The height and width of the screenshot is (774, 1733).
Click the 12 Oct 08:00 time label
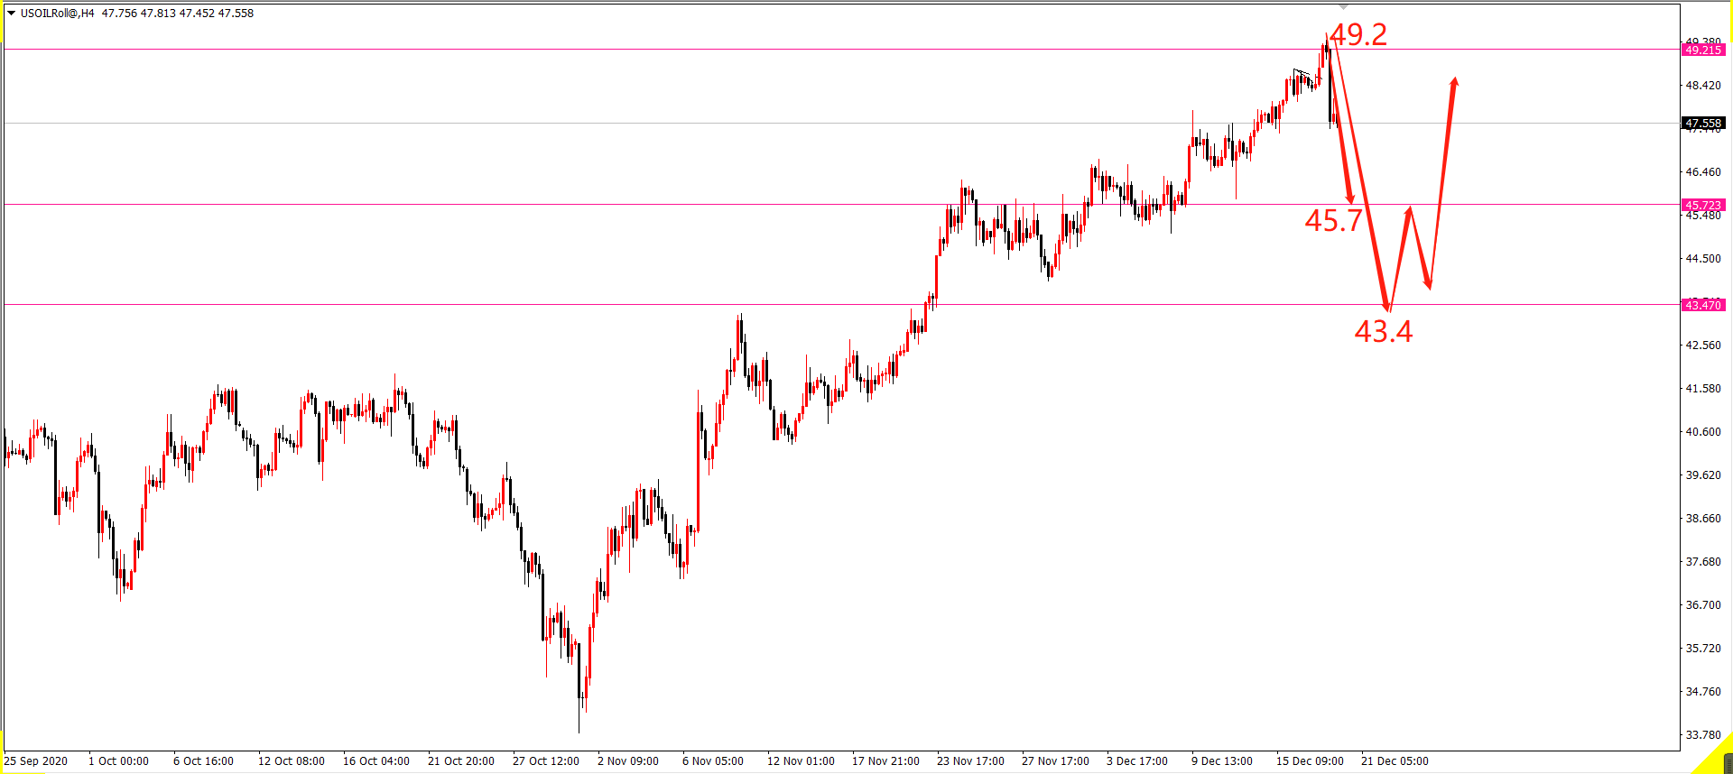(x=292, y=761)
